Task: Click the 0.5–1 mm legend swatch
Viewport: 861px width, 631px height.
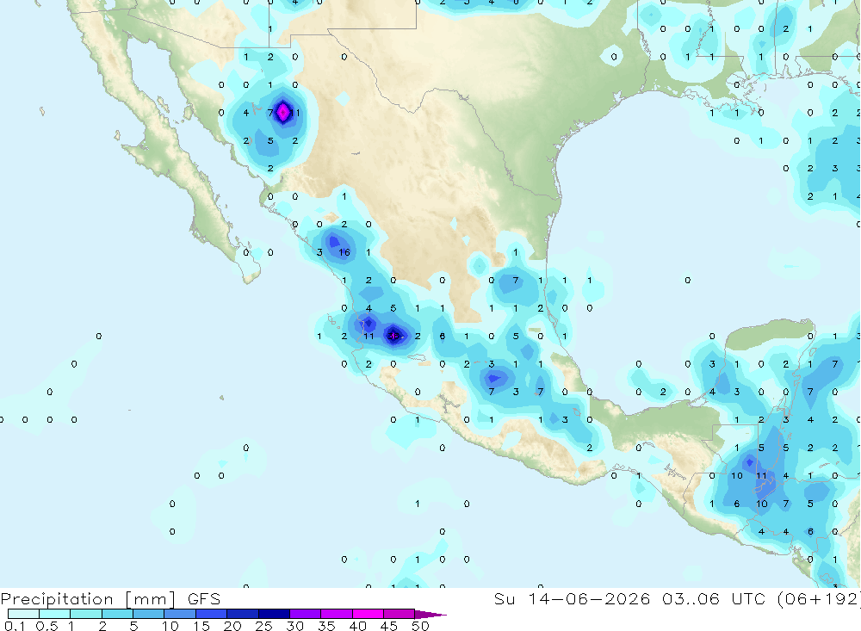Action: click(55, 614)
